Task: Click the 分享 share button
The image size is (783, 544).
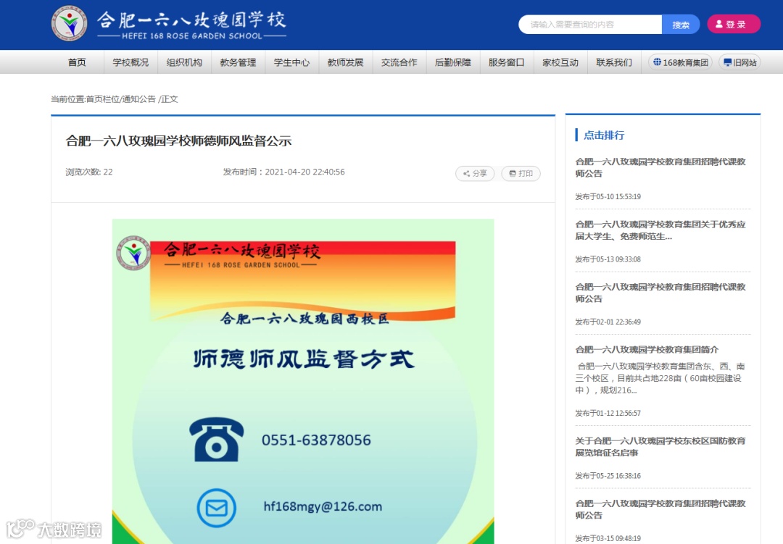Action: 475,173
